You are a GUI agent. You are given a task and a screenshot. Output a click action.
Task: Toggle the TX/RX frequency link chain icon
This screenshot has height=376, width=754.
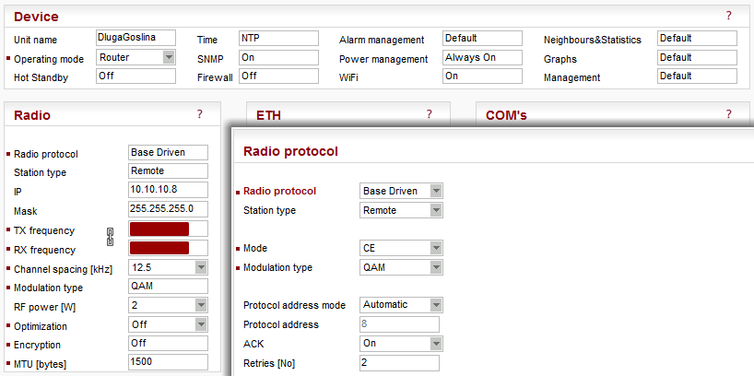pos(110,237)
